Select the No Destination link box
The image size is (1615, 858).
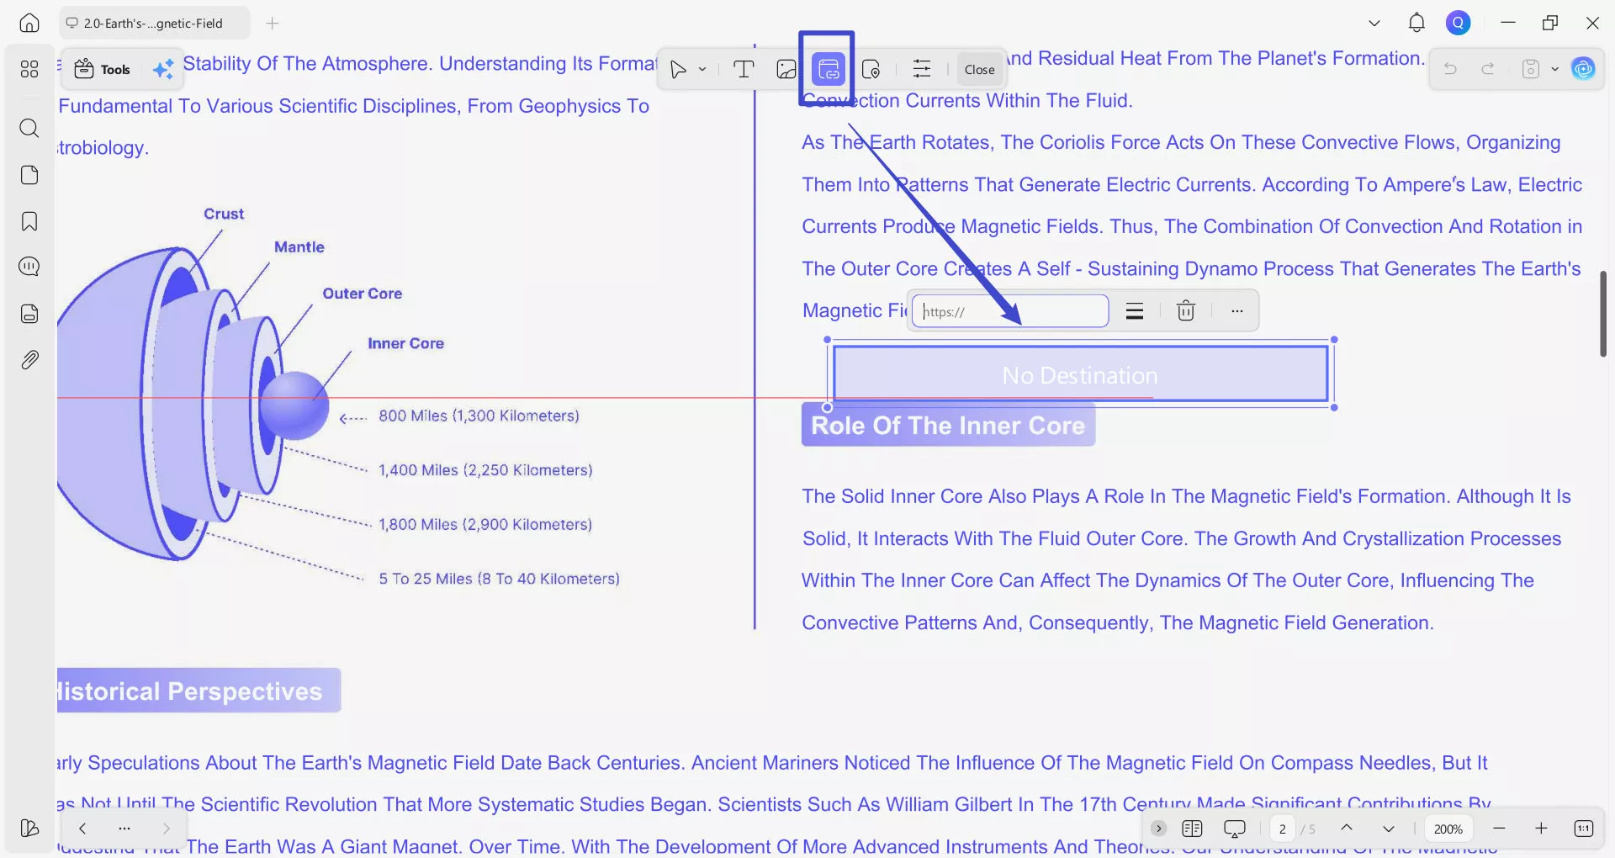coord(1080,374)
